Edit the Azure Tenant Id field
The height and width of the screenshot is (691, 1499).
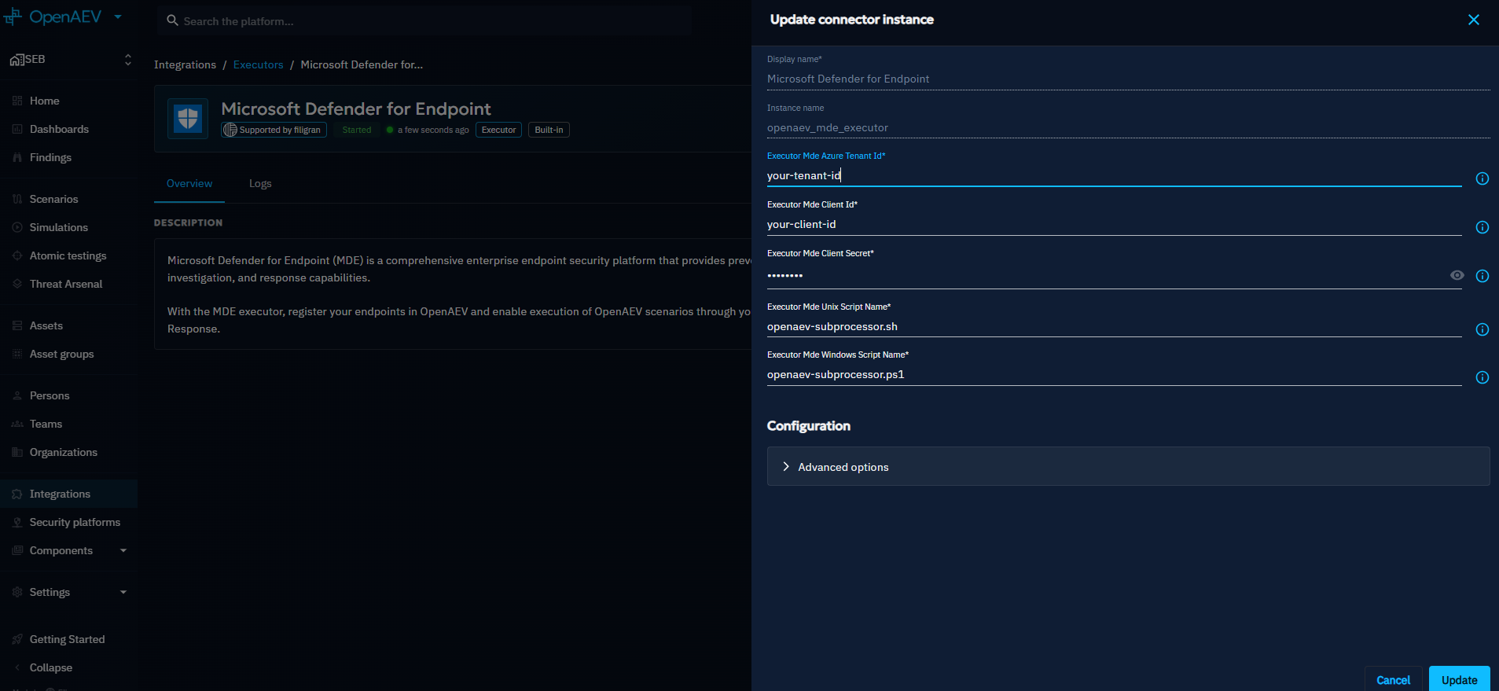(x=1114, y=175)
